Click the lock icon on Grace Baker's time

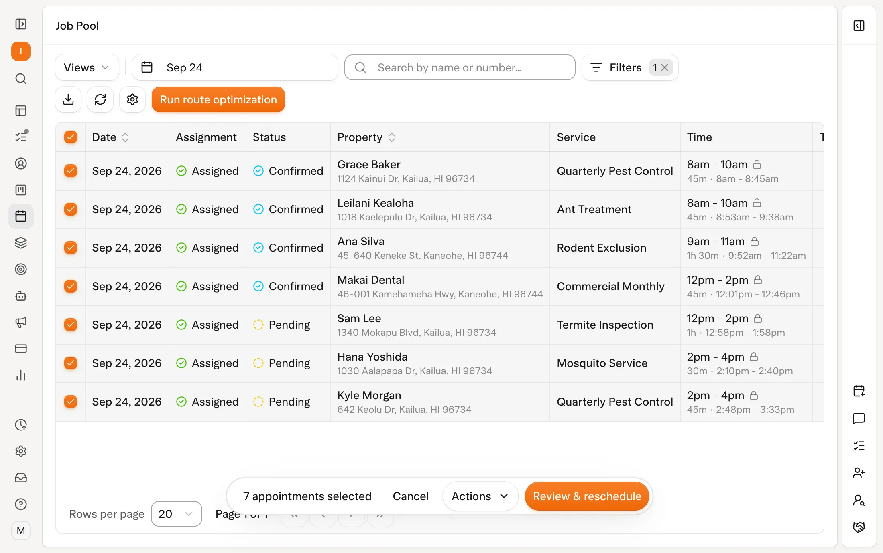(757, 164)
